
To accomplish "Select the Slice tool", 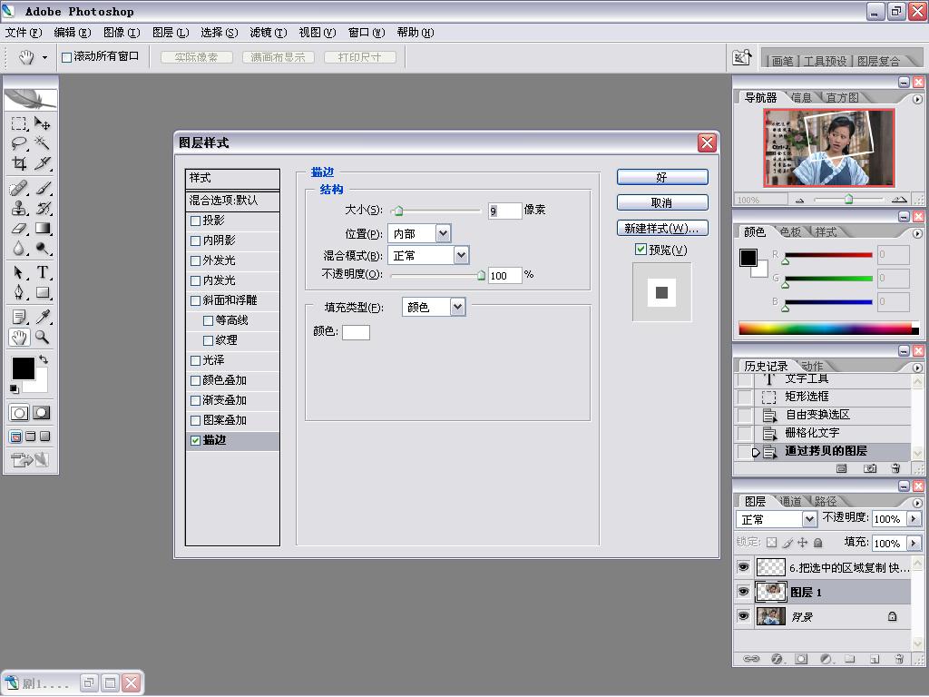I will click(42, 162).
